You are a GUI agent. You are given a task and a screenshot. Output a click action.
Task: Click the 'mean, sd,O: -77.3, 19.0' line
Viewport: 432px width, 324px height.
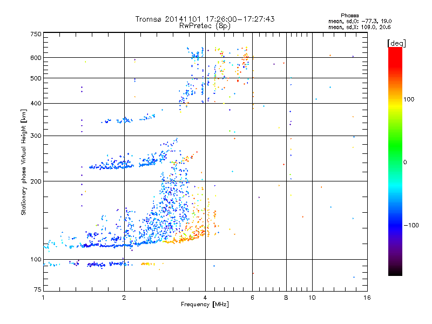click(360, 21)
